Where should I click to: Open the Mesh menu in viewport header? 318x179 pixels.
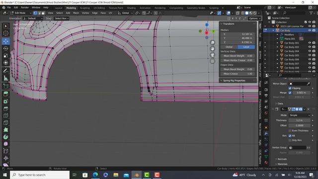coord(76,13)
